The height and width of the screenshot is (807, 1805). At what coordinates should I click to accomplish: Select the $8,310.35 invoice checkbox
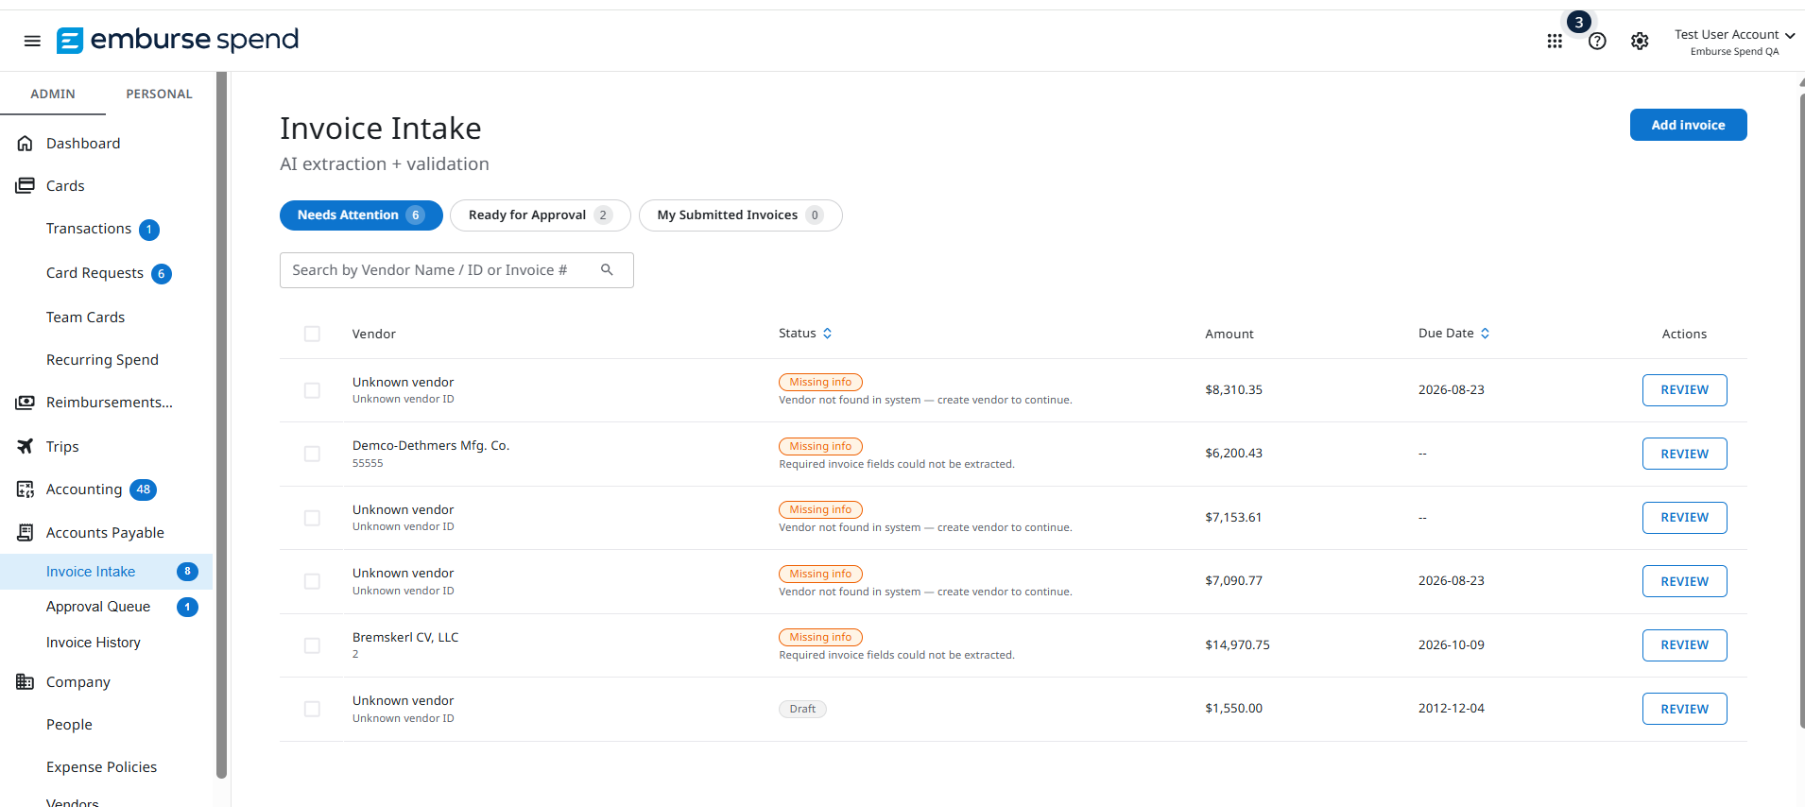coord(312,390)
